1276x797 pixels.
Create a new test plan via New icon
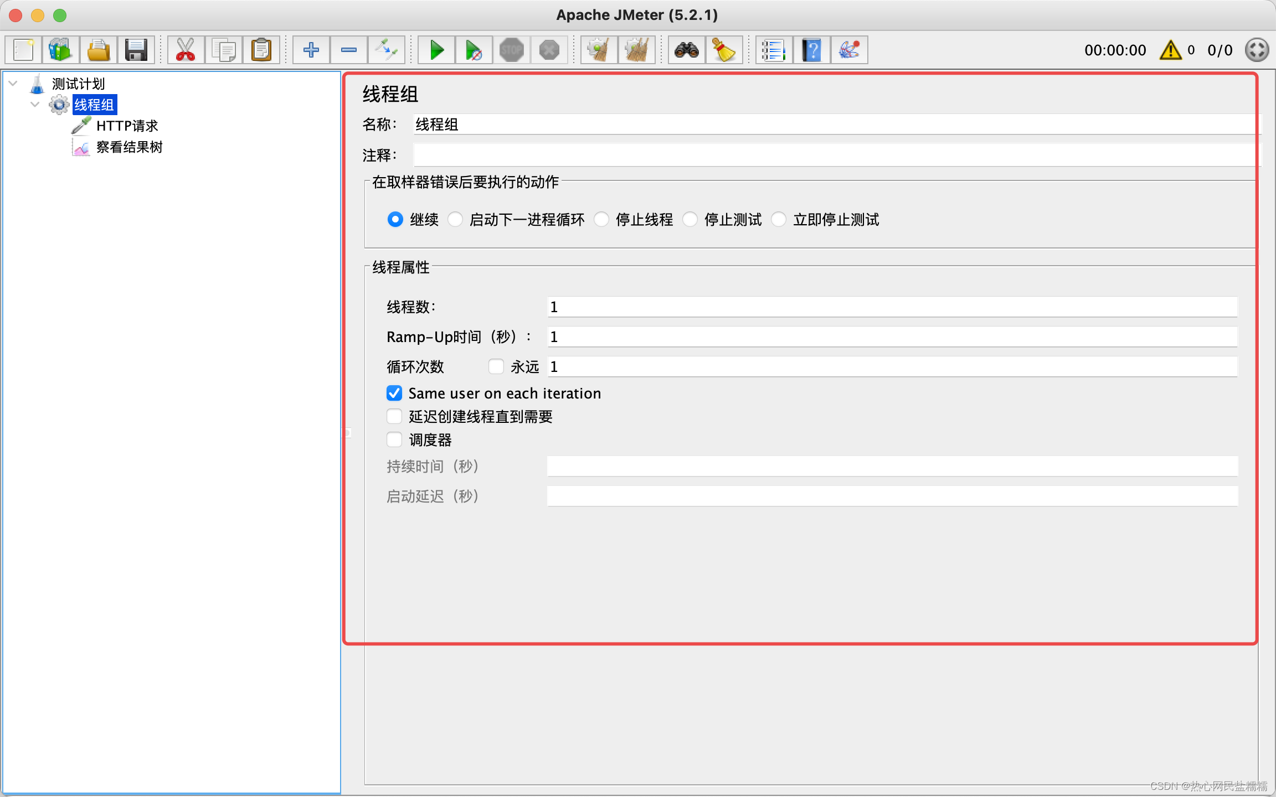(23, 50)
